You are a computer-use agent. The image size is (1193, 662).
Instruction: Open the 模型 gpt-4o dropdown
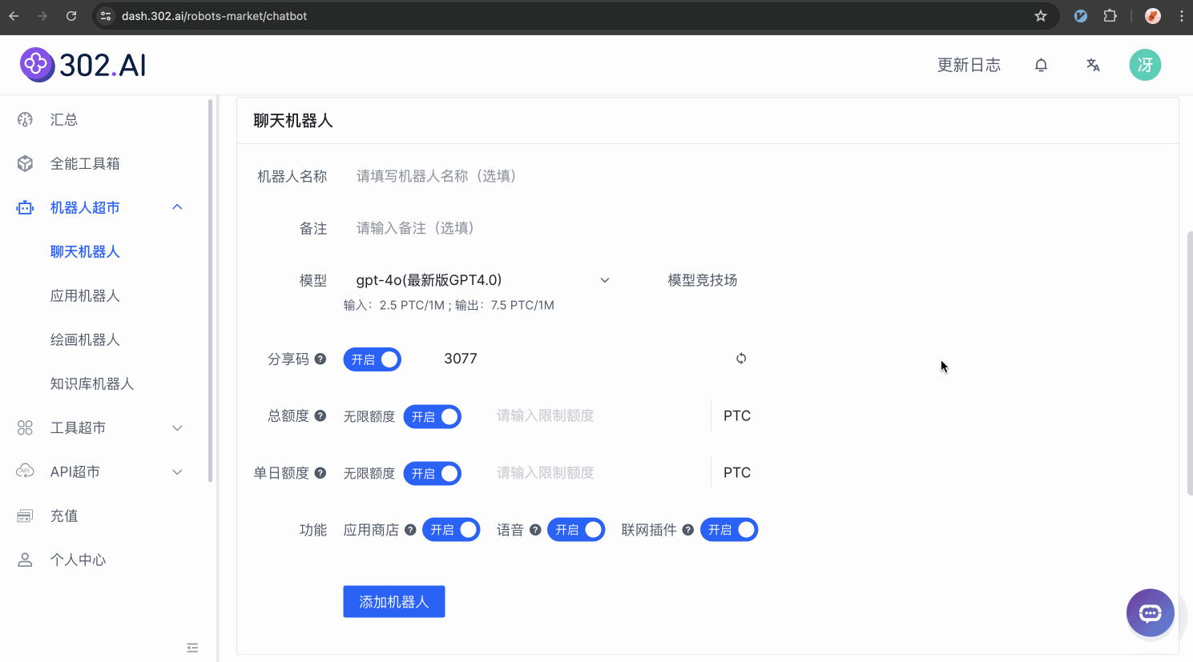tap(483, 280)
